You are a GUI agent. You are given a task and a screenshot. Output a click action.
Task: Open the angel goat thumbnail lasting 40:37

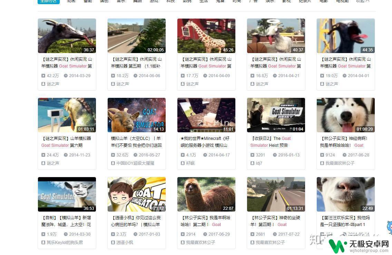tap(276, 36)
